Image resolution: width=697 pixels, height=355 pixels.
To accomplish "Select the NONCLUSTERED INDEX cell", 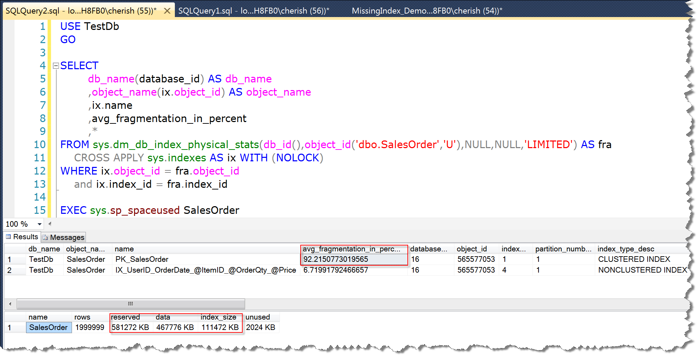I will [642, 270].
